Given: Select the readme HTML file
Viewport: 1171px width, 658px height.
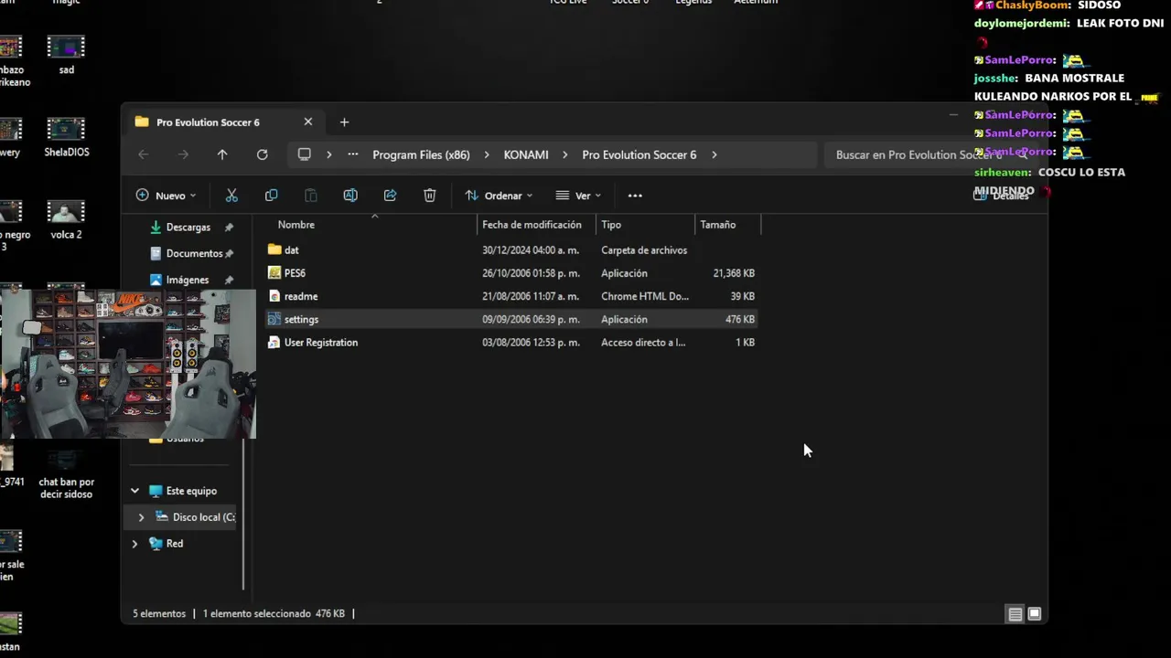Looking at the screenshot, I should tap(512, 296).
